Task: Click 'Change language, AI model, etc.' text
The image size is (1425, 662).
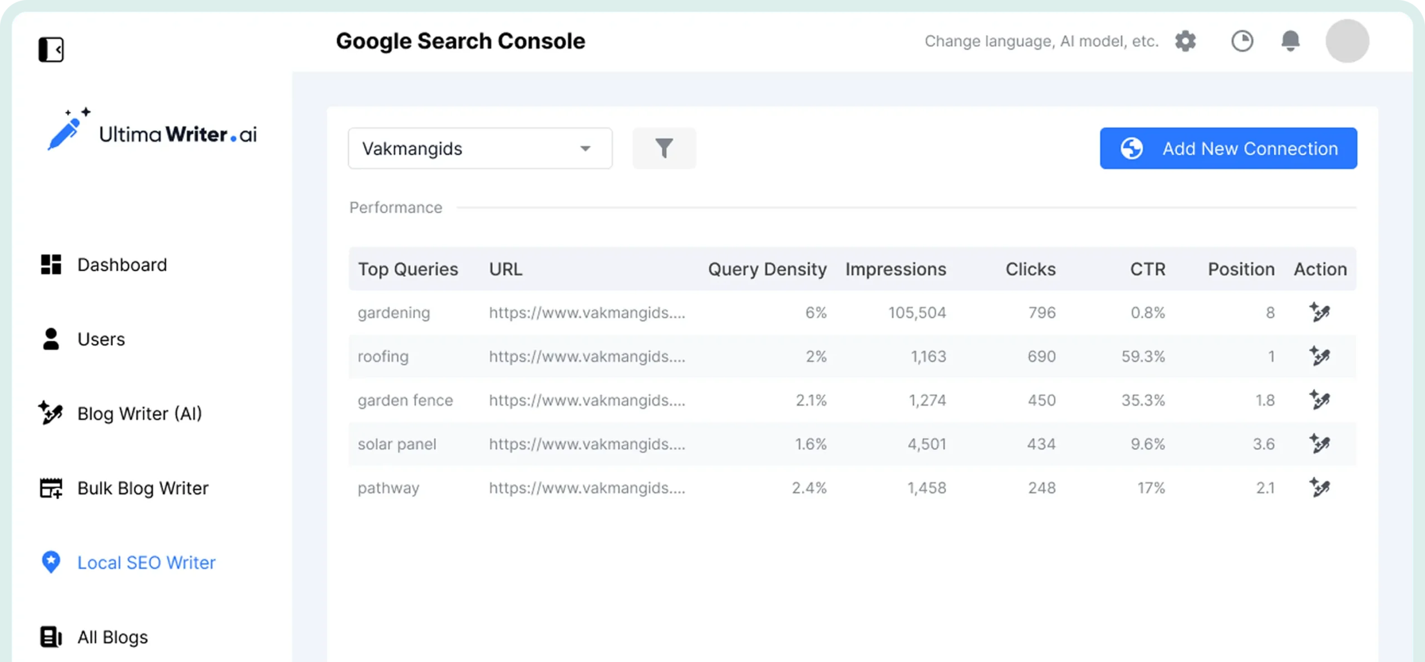Action: coord(1041,41)
